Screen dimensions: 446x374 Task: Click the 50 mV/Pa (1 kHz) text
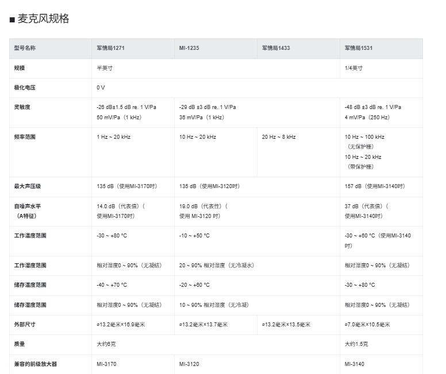119,117
